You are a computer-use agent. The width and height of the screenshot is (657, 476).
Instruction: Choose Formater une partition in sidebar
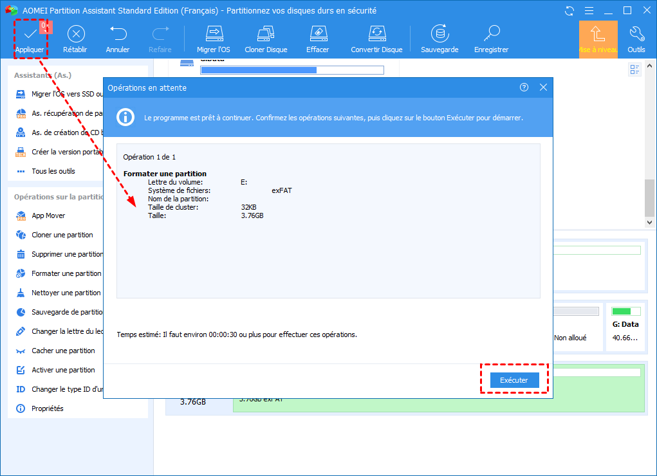click(x=66, y=273)
